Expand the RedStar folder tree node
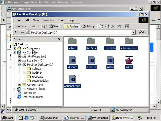 (x=24, y=73)
